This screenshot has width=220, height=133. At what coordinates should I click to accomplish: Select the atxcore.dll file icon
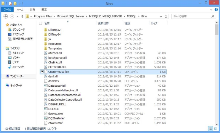[x=46, y=53]
